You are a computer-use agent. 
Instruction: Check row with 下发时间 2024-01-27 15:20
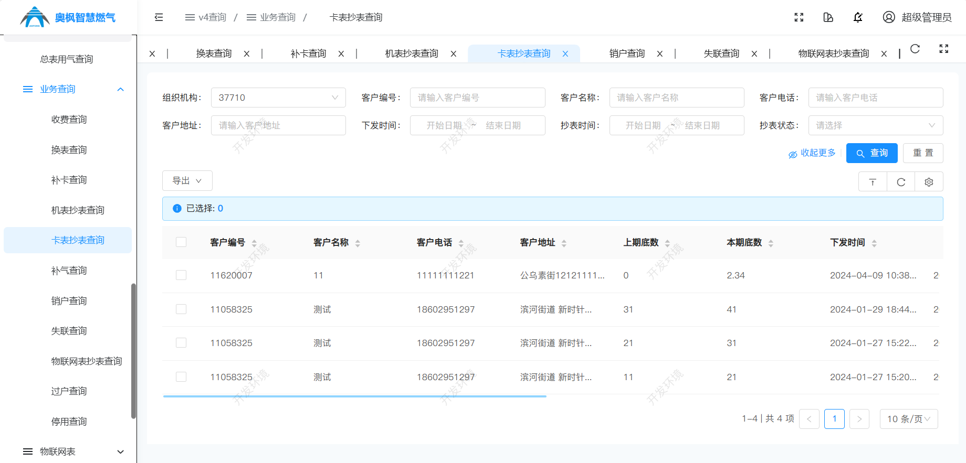(181, 376)
